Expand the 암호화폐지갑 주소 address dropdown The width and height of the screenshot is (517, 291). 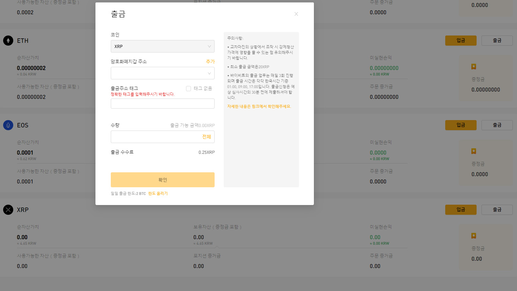(x=163, y=73)
